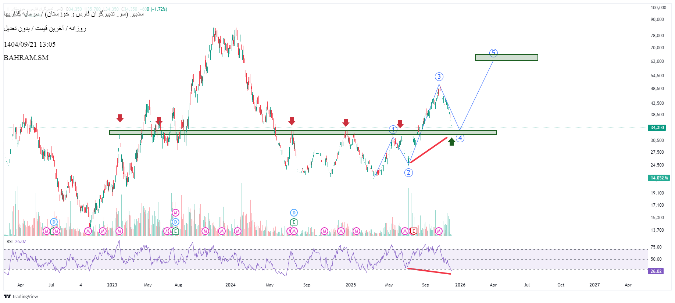
Task: Select the rightmost red down arrow near wave 1
Action: pos(400,124)
